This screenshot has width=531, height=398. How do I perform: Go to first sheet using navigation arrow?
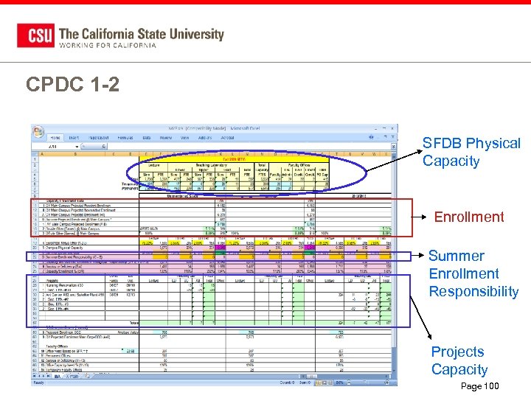[34, 376]
